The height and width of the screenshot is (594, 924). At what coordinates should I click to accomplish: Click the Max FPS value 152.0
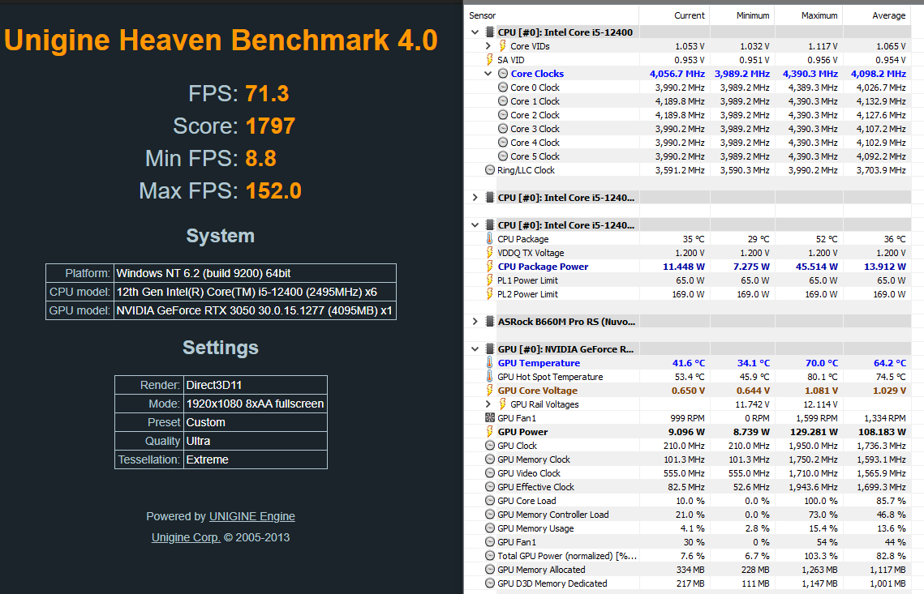click(273, 190)
